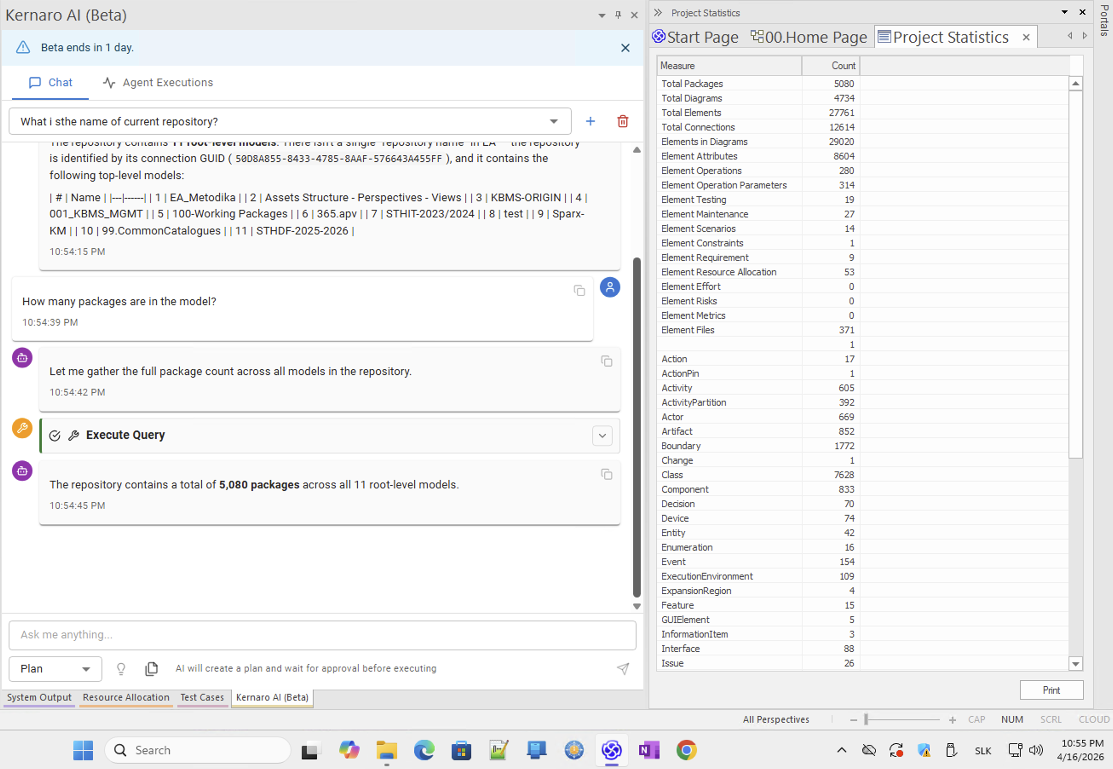Click the Print button
Image resolution: width=1113 pixels, height=769 pixels.
(1051, 690)
